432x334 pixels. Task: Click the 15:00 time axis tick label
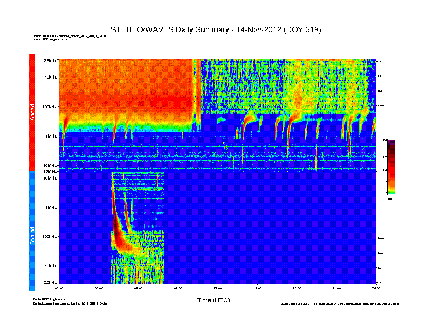click(257, 288)
